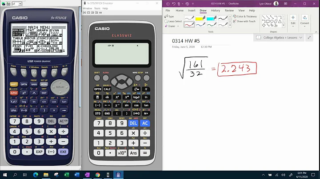Pick the green pen in the pen gallery
The height and width of the screenshot is (179, 320).
click(x=212, y=24)
